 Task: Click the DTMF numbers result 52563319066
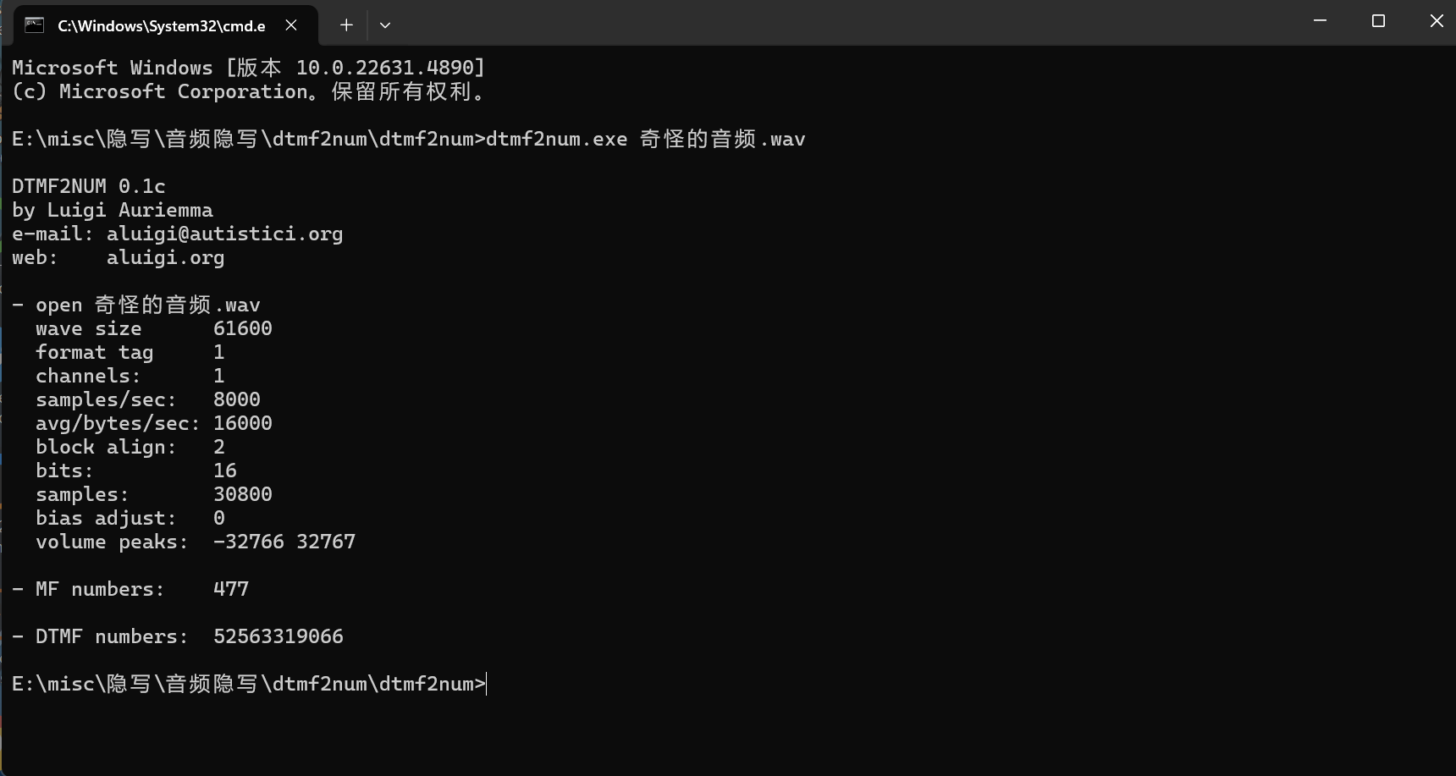pyautogui.click(x=279, y=636)
